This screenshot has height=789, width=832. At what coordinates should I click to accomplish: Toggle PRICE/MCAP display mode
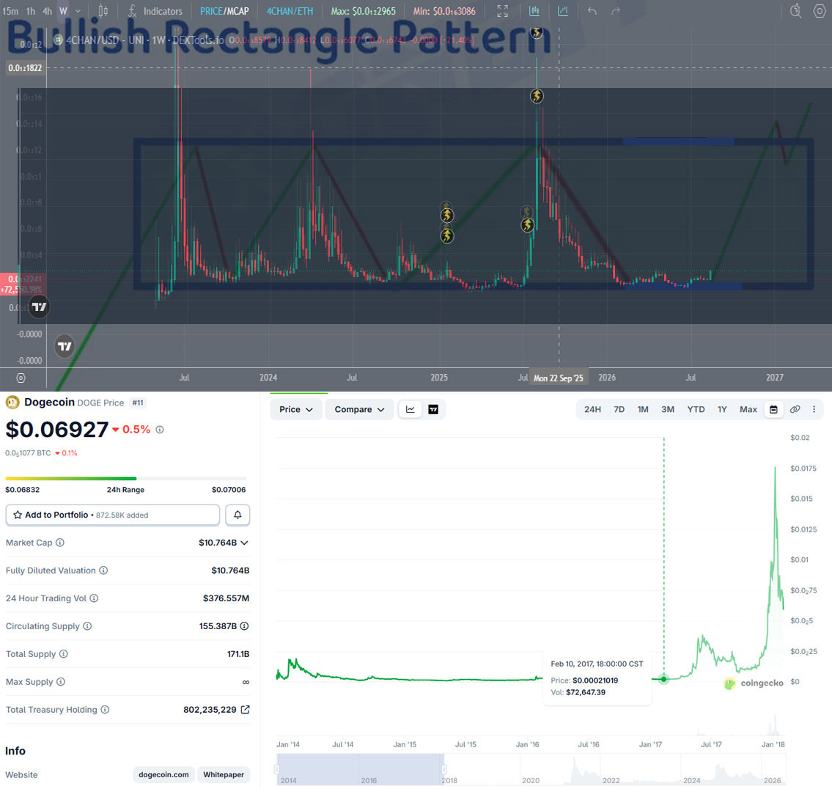[x=224, y=10]
